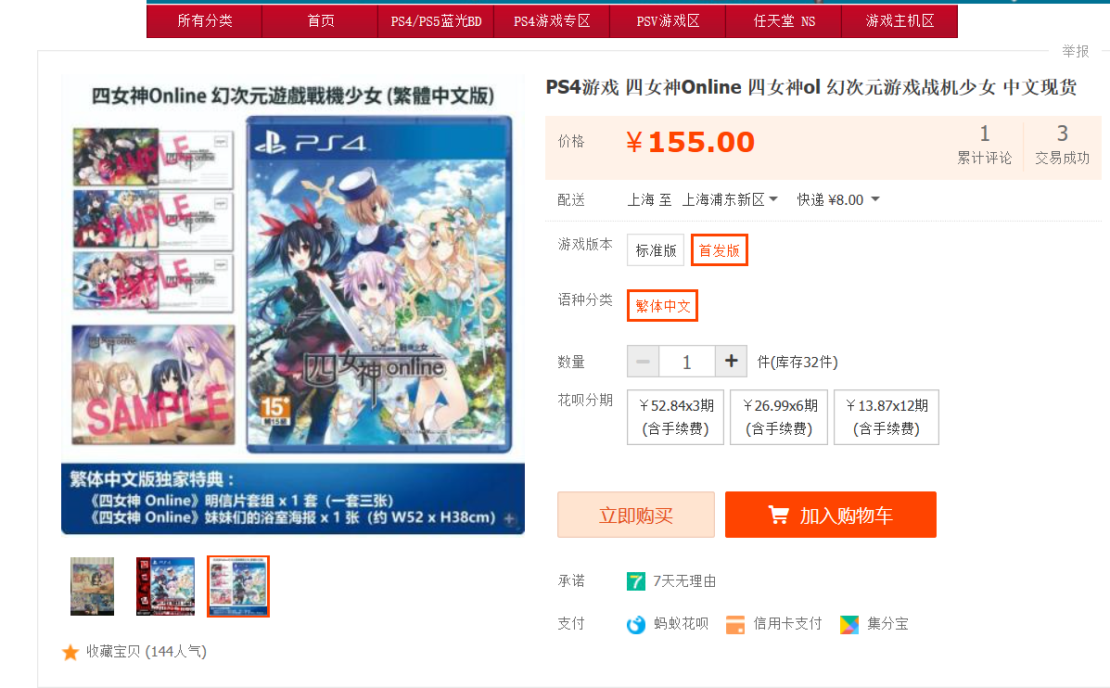
Task: Open the 所有分类 navigation menu
Action: click(205, 21)
